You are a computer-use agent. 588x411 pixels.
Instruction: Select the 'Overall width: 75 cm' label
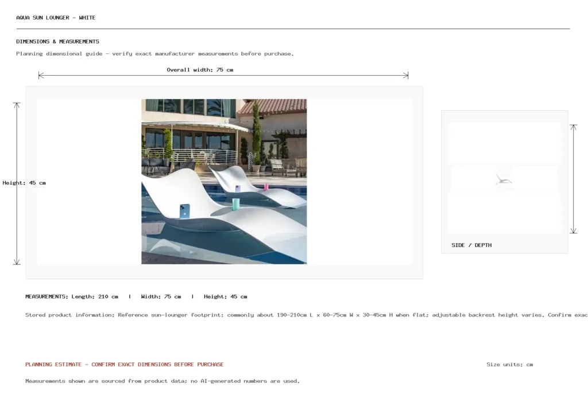coord(200,69)
